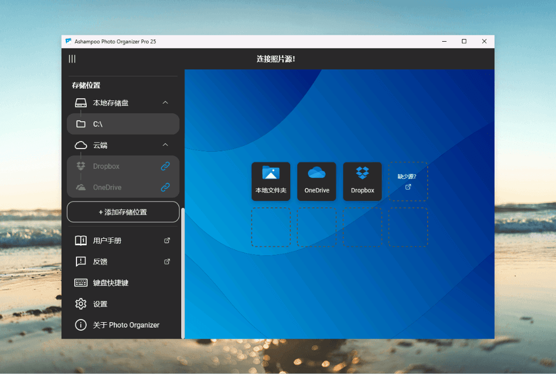Maximize the Photo Organizer window
556x374 pixels.
click(464, 42)
